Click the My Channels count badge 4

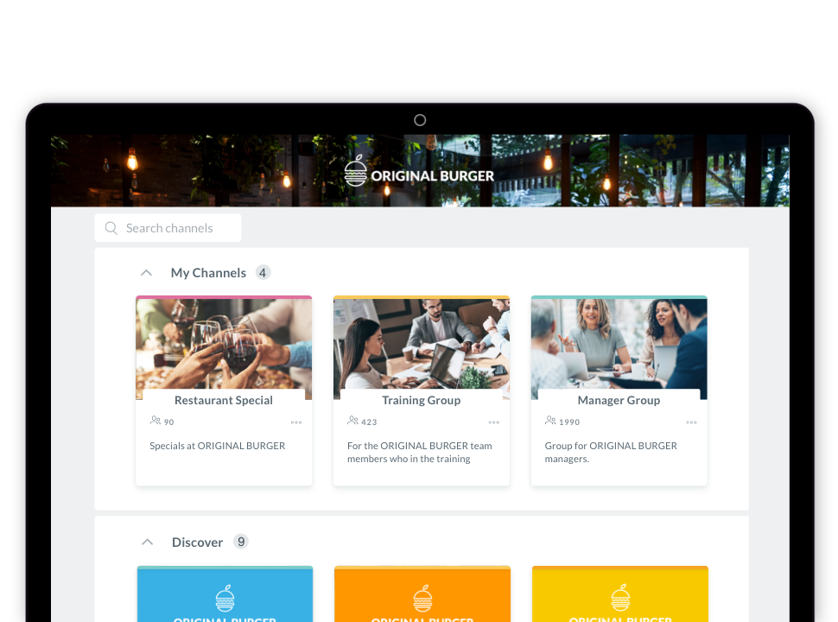point(263,273)
